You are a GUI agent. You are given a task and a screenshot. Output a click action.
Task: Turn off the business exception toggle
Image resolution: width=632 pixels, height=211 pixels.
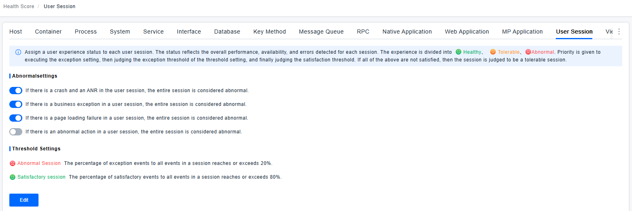(x=16, y=104)
